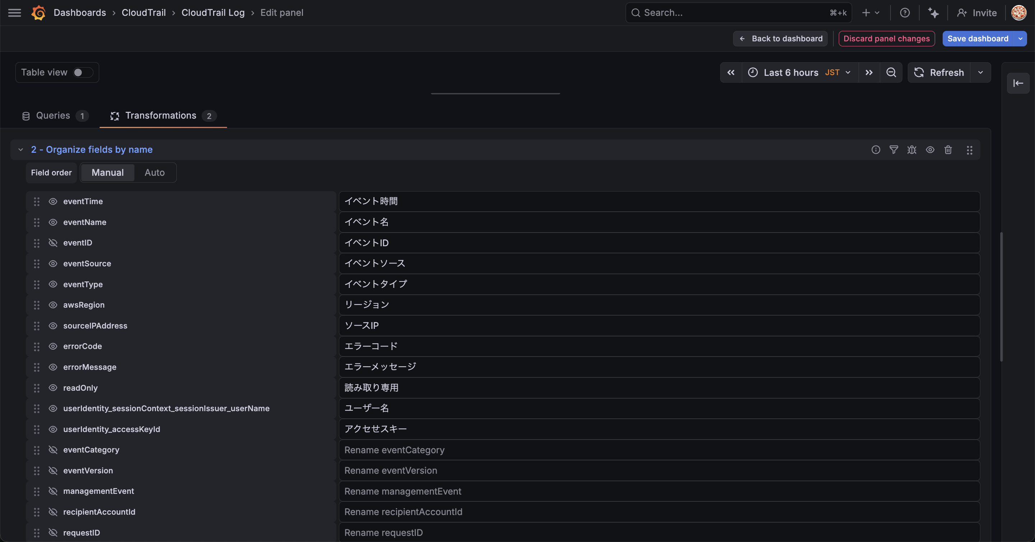Viewport: 1035px width, 542px height.
Task: Hide the eventSource field via eye icon
Action: pyautogui.click(x=52, y=263)
